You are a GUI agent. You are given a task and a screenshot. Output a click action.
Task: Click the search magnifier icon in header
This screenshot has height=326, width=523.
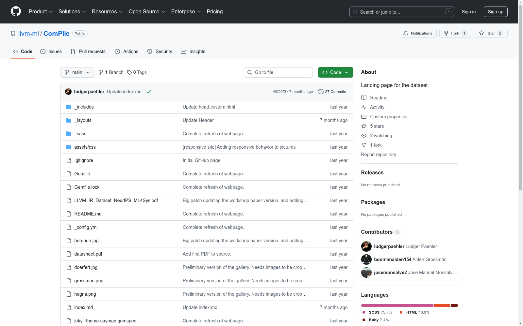(355, 12)
